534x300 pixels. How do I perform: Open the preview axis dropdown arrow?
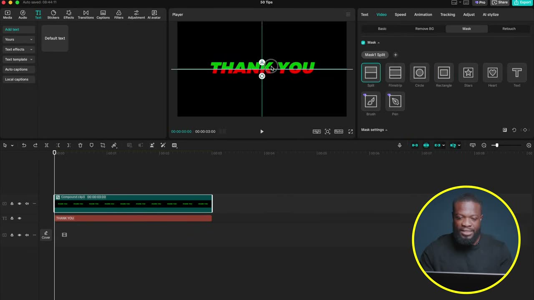(459, 145)
